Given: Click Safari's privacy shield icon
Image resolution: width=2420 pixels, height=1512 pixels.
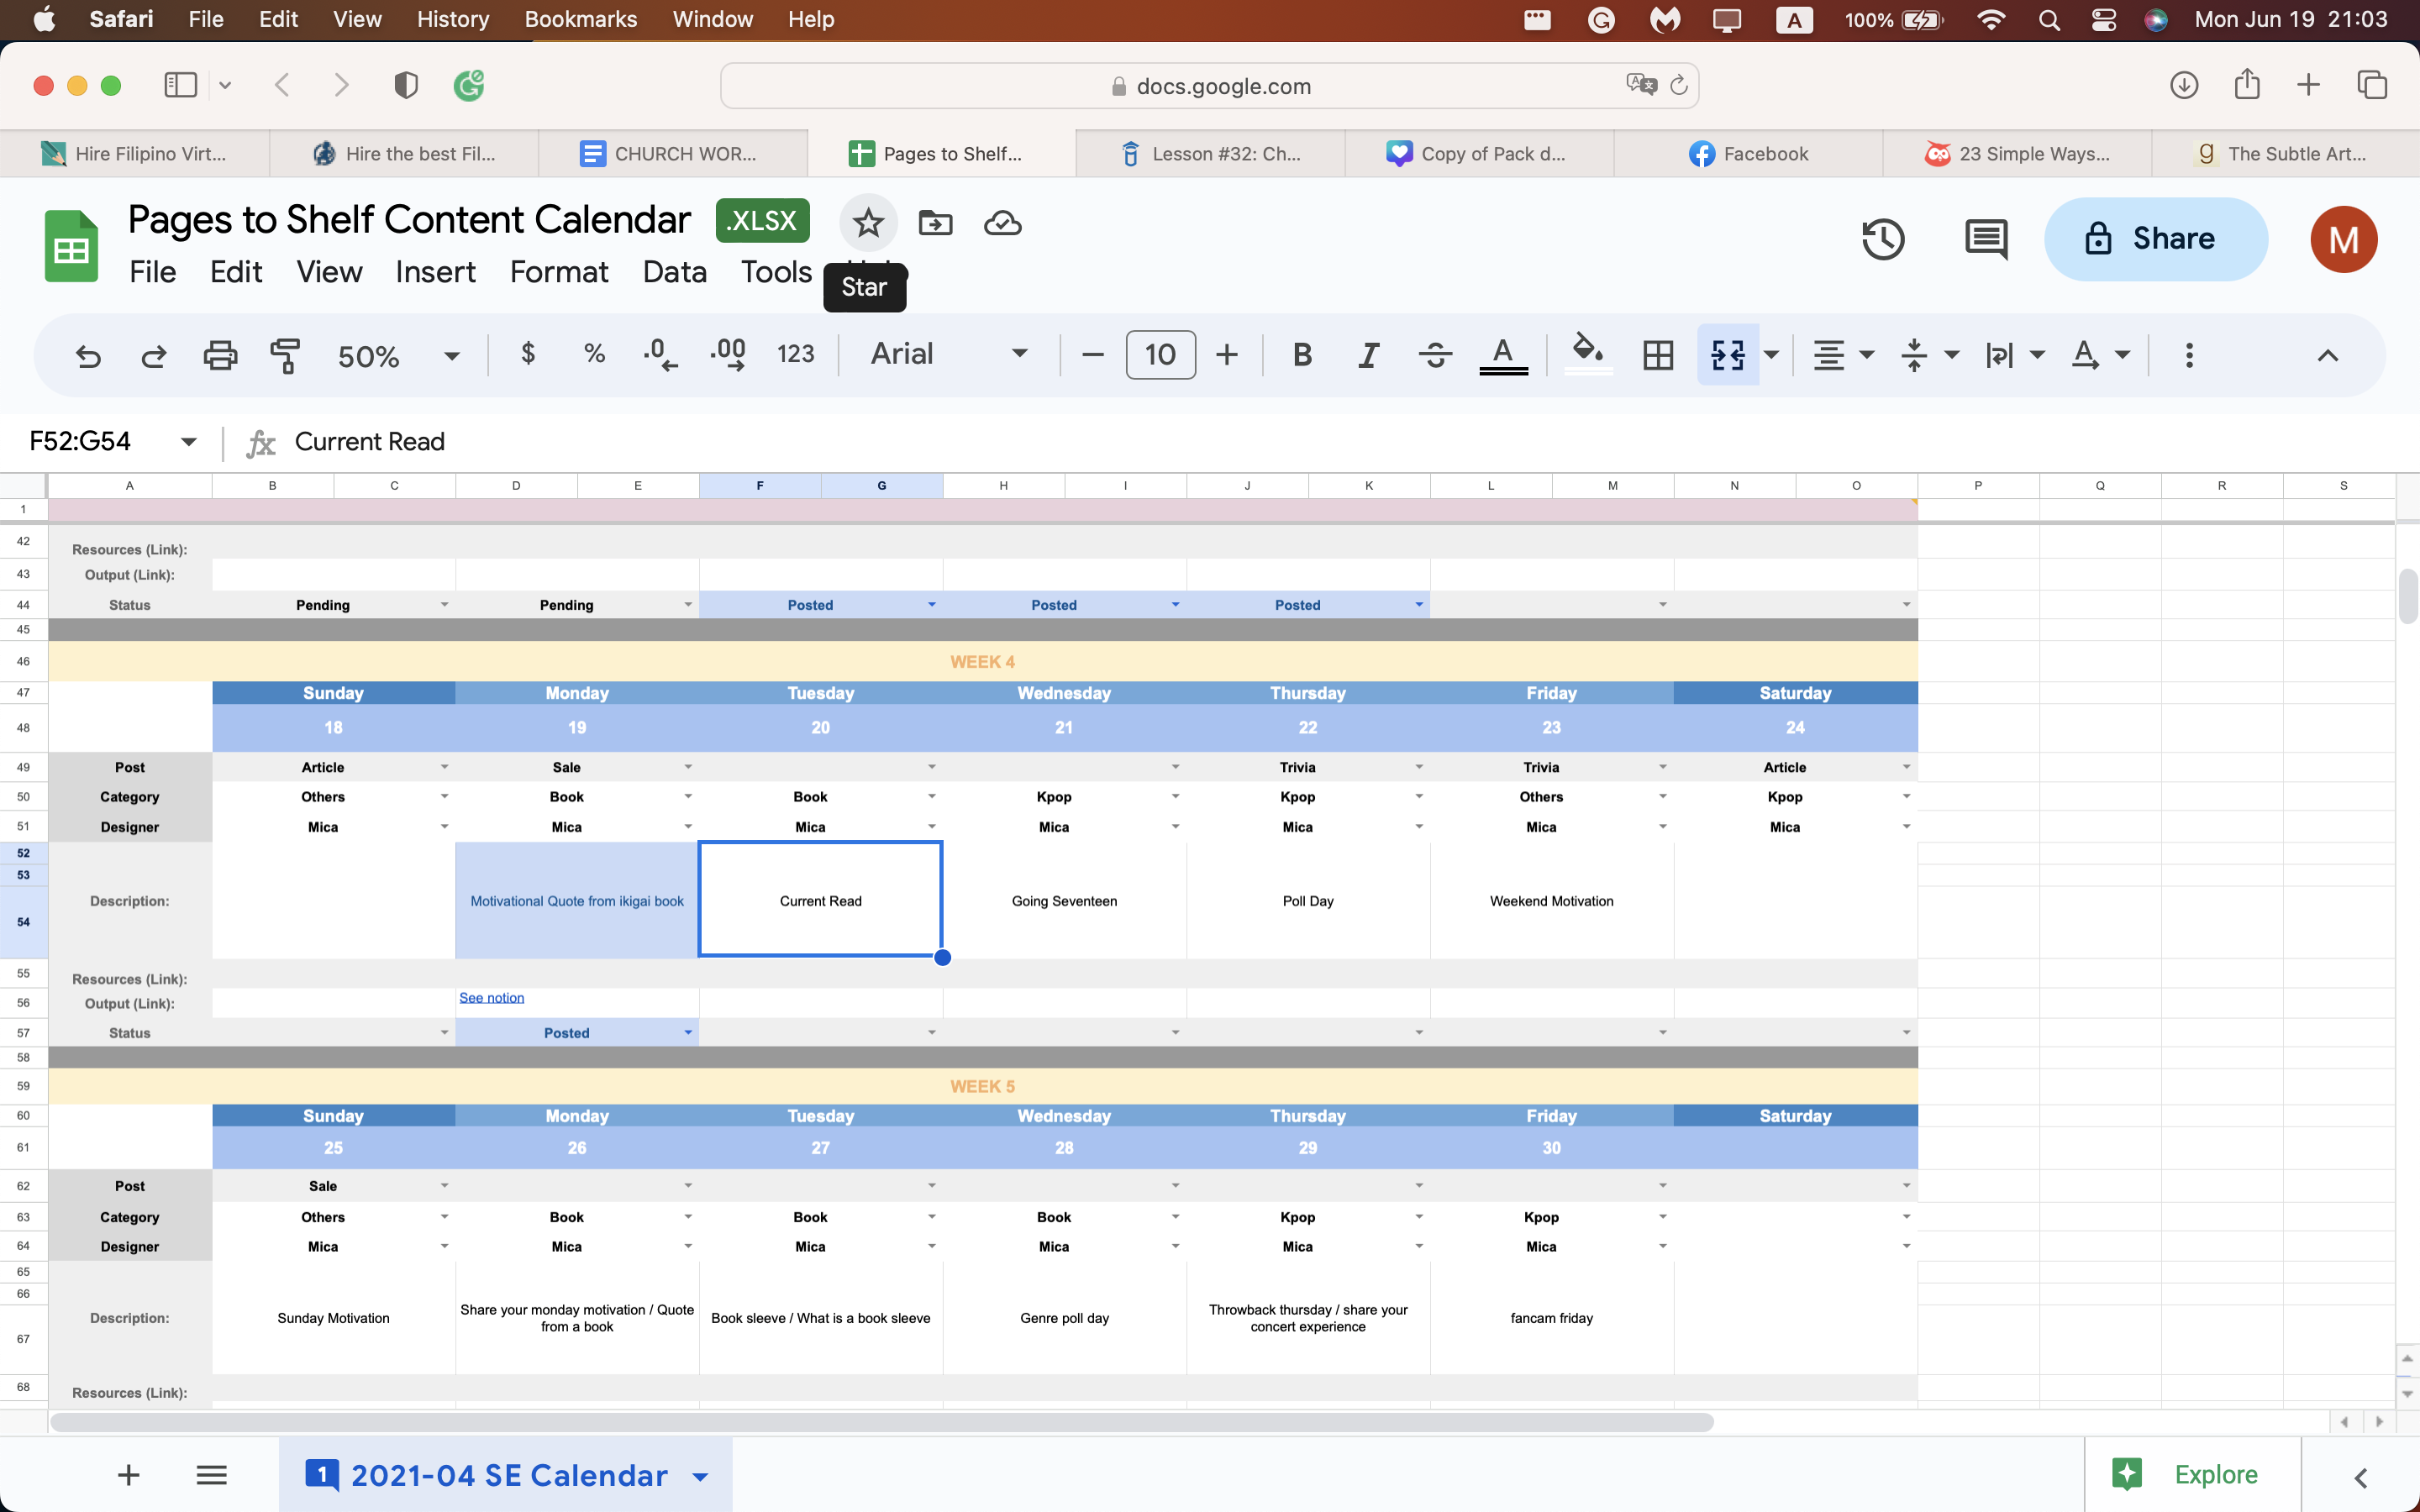Looking at the screenshot, I should coord(406,85).
